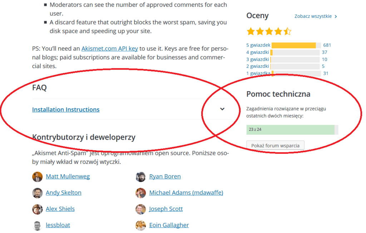This screenshot has height=233, width=366.
Task: Open the Akismet.com API key link
Action: point(109,48)
